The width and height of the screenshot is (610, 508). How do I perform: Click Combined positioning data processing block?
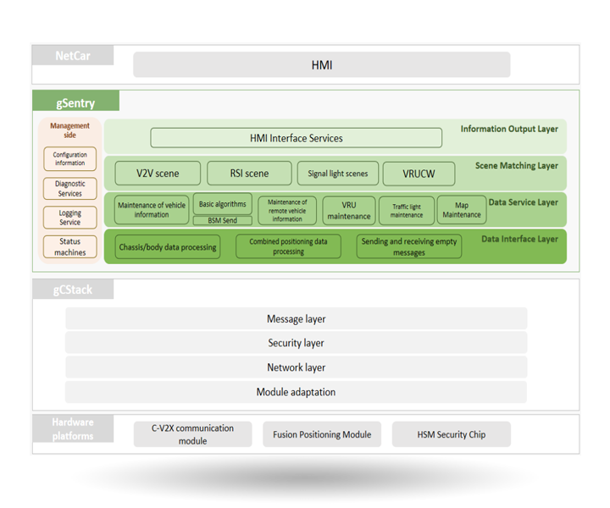(x=288, y=246)
